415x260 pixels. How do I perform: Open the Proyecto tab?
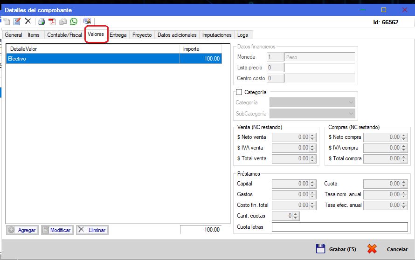click(x=142, y=35)
